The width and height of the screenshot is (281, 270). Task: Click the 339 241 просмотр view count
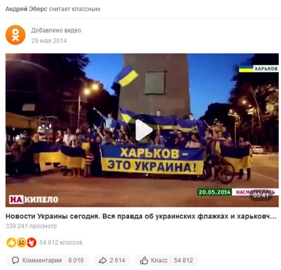(31, 226)
